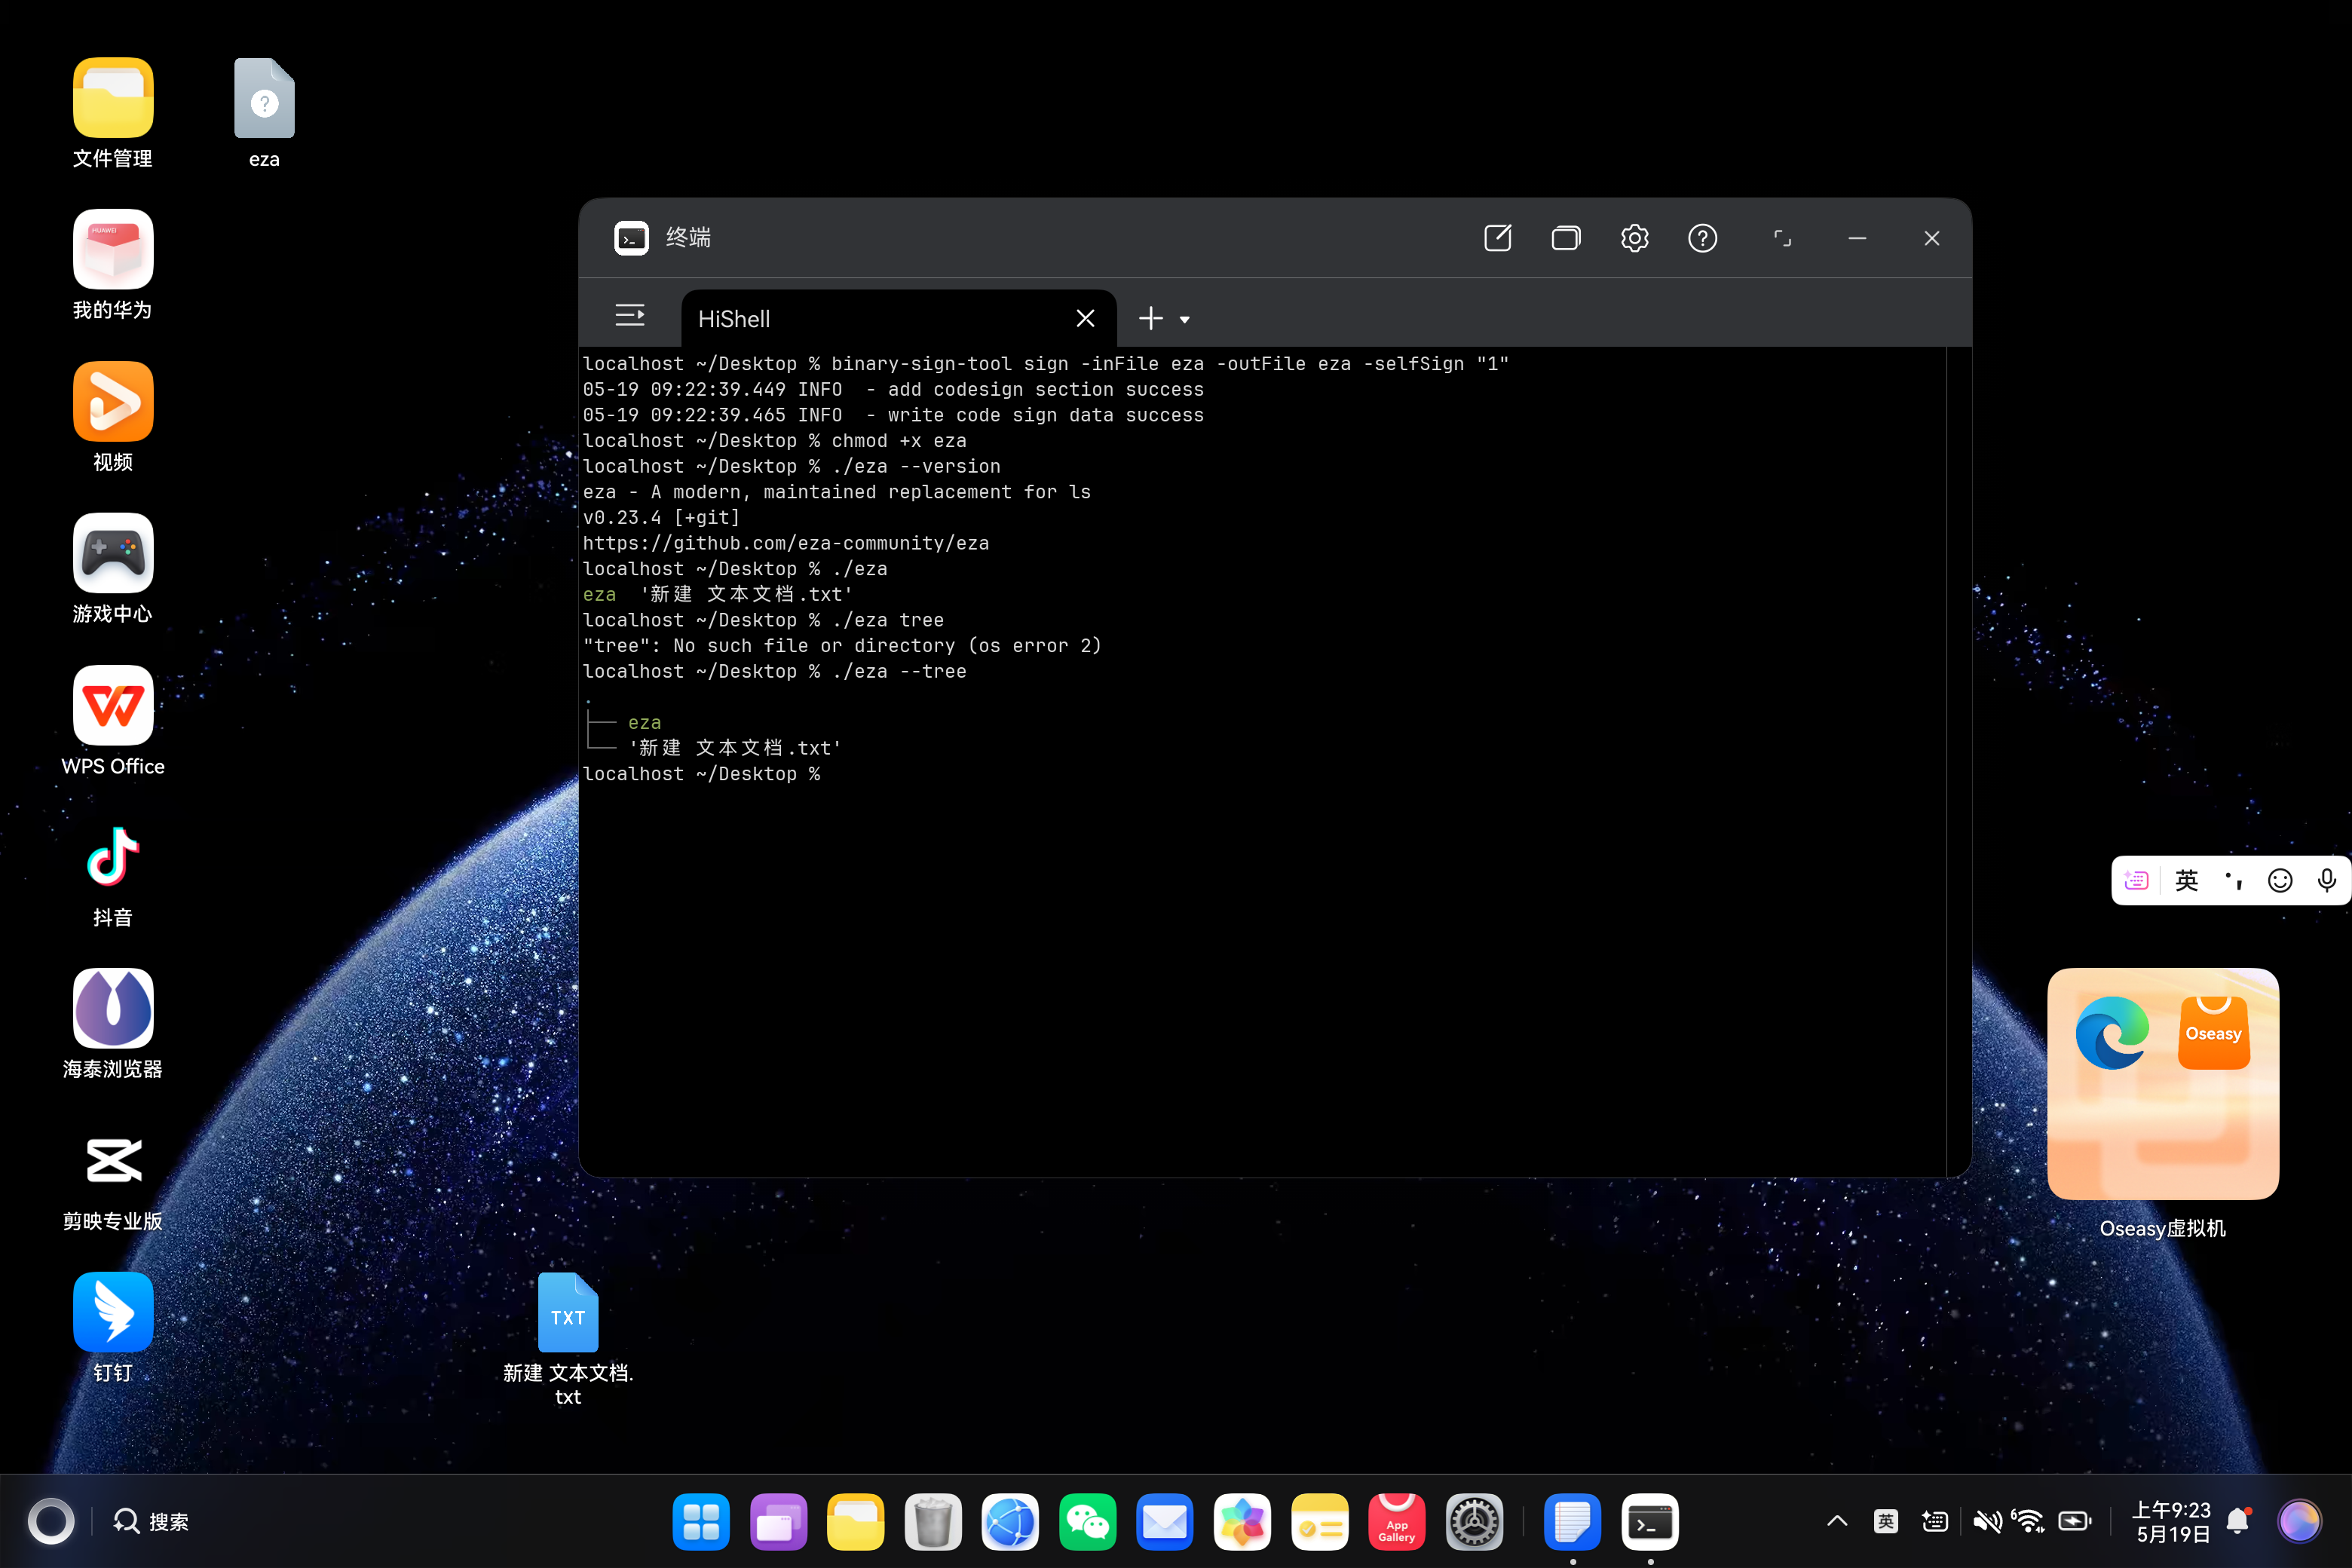The width and height of the screenshot is (2352, 1568).
Task: Open the Mail app in the dock
Action: tap(1165, 1521)
